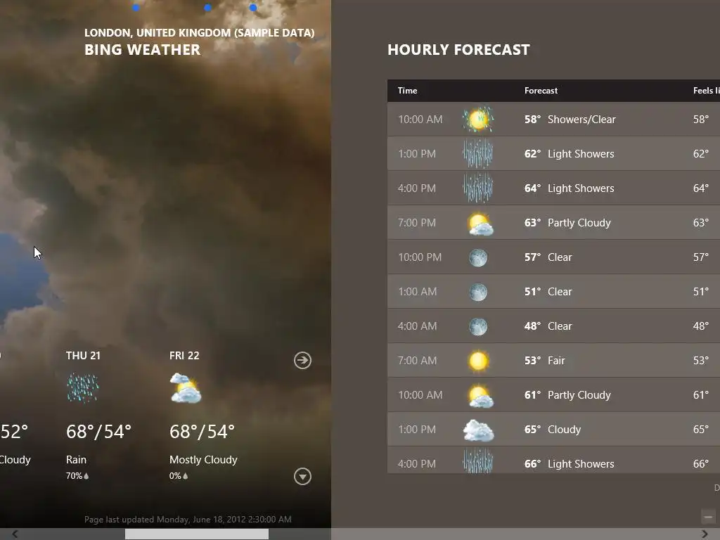Click Friday's Mostly Cloudy label
Image resolution: width=720 pixels, height=540 pixels.
[203, 460]
